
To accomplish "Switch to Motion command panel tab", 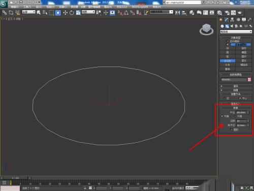I will (238, 20).
